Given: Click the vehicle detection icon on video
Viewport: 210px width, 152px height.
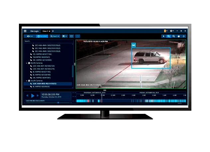Looking at the screenshot, I should point(134,44).
